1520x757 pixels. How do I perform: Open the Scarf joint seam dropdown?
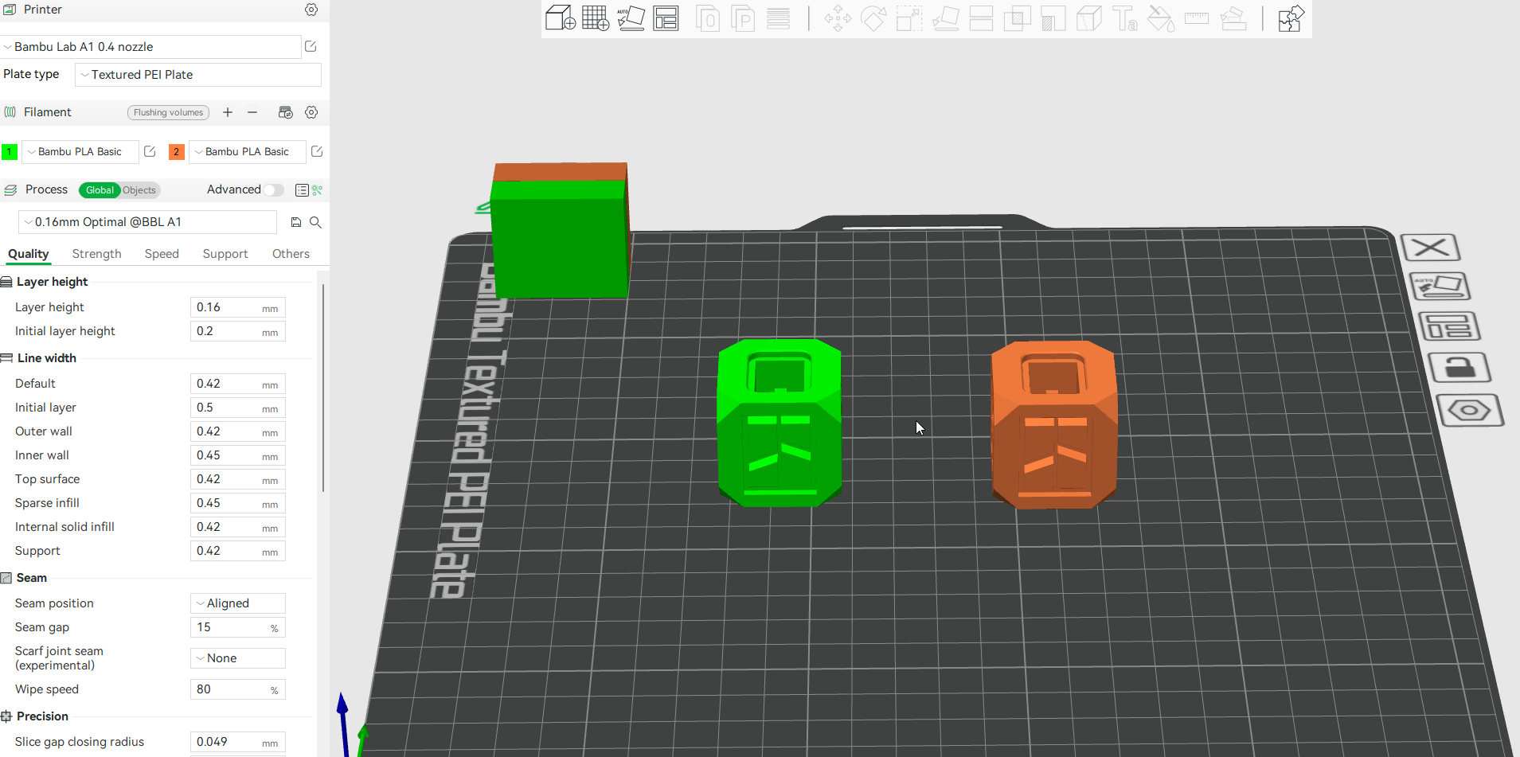coord(238,658)
